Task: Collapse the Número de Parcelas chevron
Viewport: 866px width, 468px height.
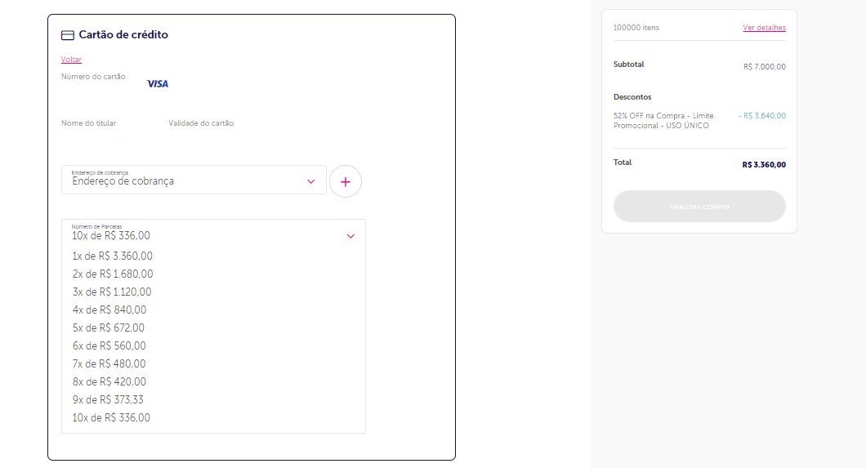Action: 350,236
